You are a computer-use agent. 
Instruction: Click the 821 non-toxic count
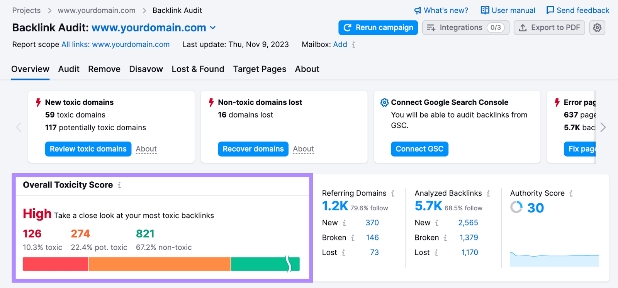145,234
